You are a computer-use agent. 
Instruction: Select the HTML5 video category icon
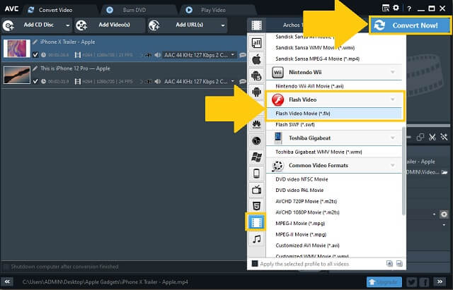click(256, 206)
